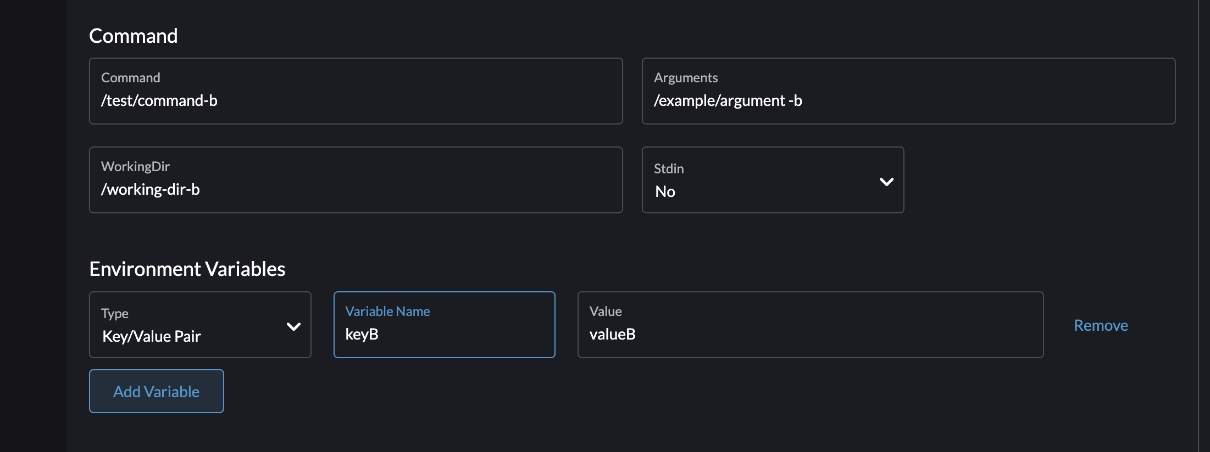Select the text /test/command-b
The width and height of the screenshot is (1210, 452).
point(159,100)
